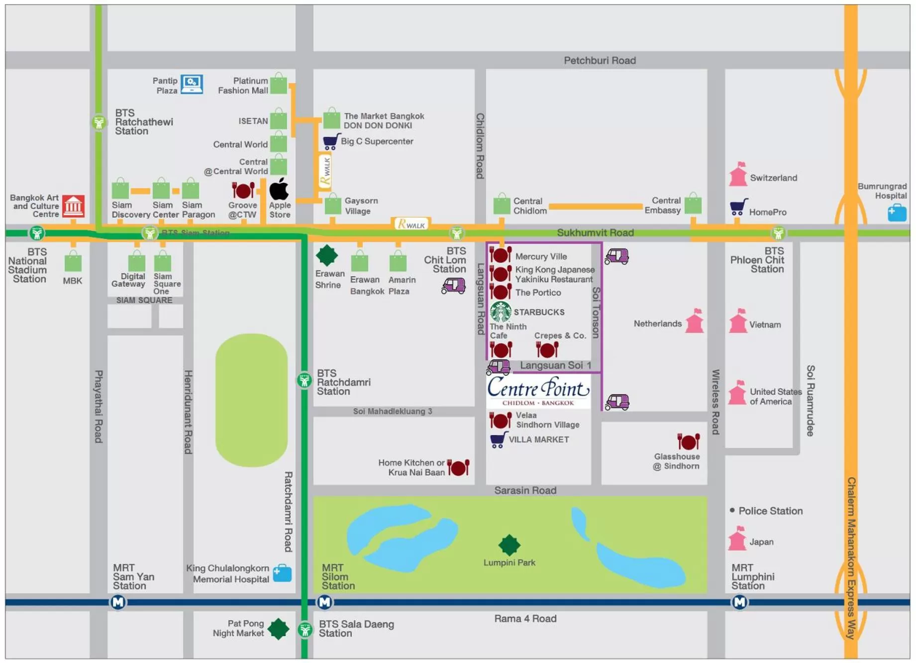Click the Centre Point Chidlom Bangkok logo
This screenshot has width=916, height=663.
click(538, 391)
